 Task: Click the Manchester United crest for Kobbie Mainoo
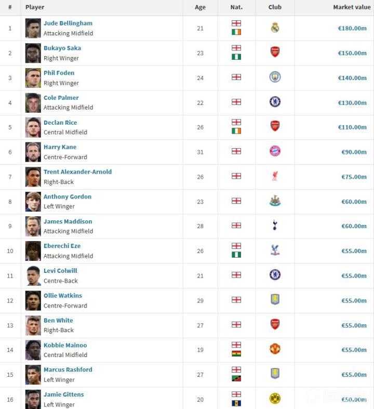click(x=275, y=349)
